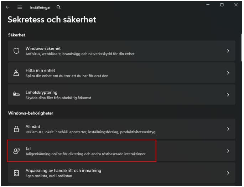The height and width of the screenshot is (187, 244).
Task: Maximize the Inställningar window
Action: [x=222, y=5]
